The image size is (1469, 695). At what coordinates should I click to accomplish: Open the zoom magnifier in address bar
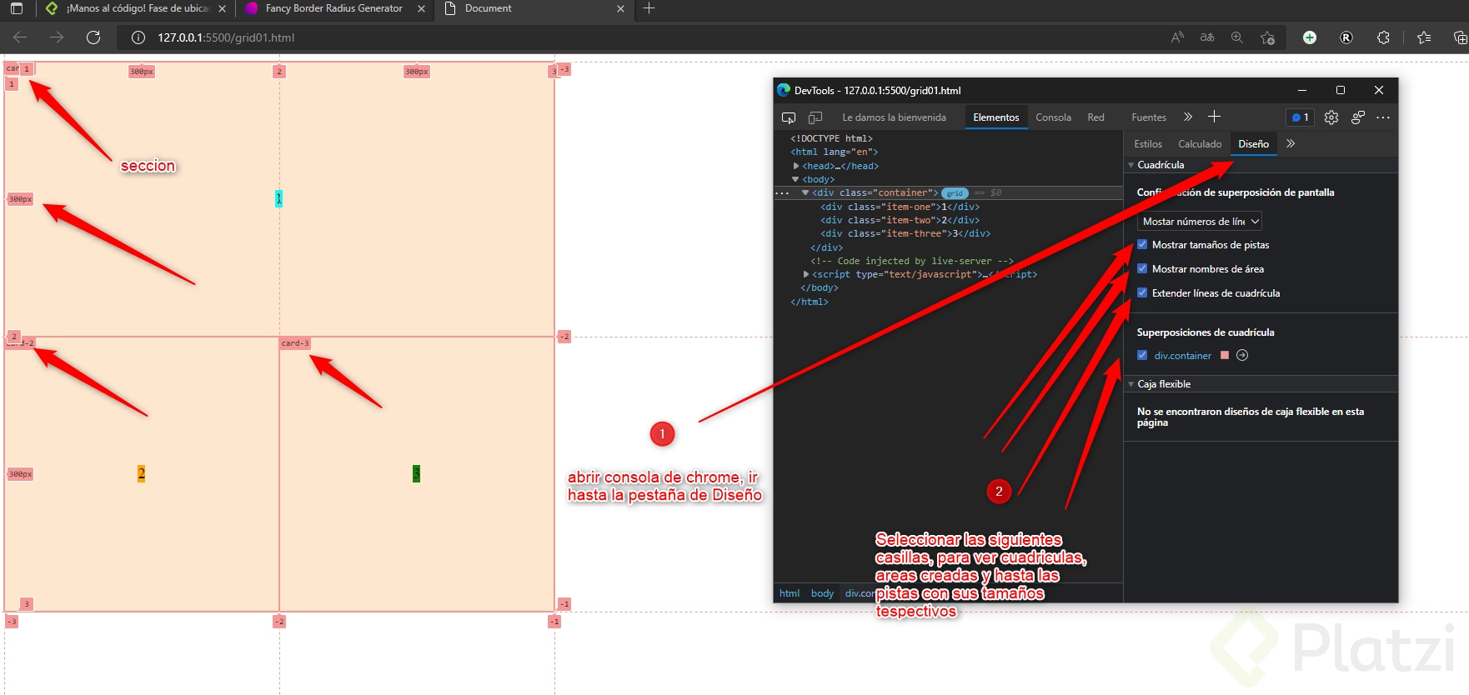point(1237,37)
